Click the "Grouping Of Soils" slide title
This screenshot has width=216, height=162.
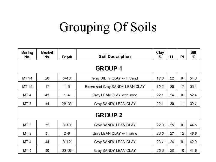click(108, 27)
